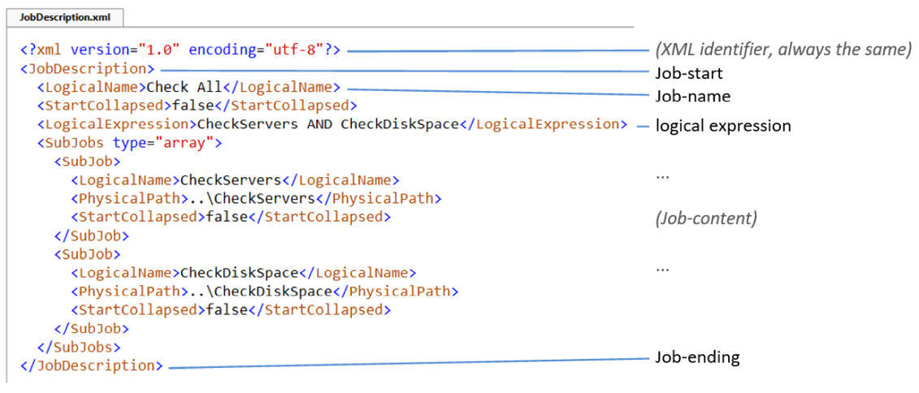Image resolution: width=919 pixels, height=393 pixels.
Task: Click the "XML identifier, always the same" annotation
Action: pyautogui.click(x=783, y=50)
